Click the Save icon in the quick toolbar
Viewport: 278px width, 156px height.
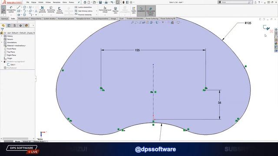point(100,2)
